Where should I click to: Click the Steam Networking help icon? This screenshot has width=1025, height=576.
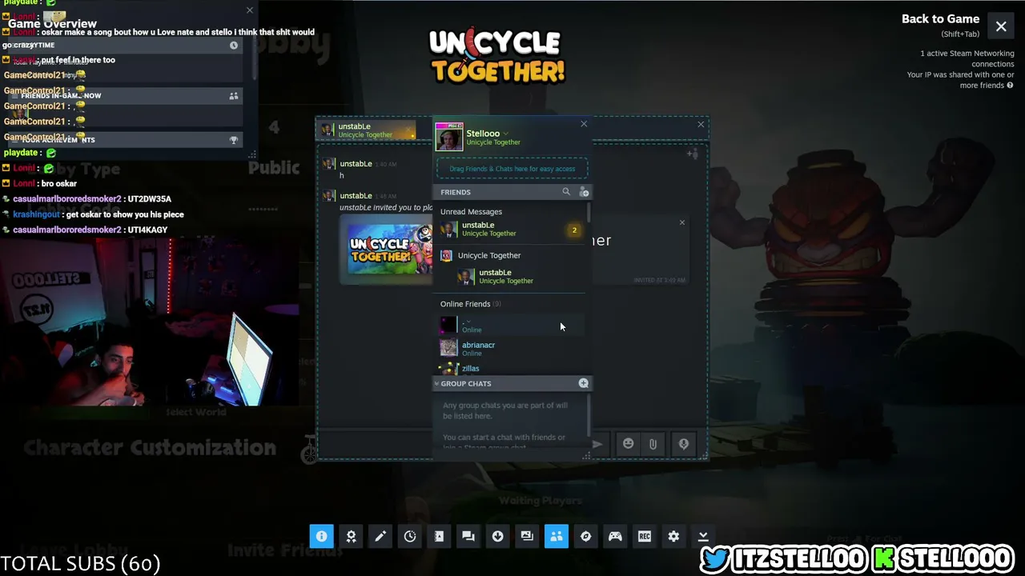tap(1010, 86)
